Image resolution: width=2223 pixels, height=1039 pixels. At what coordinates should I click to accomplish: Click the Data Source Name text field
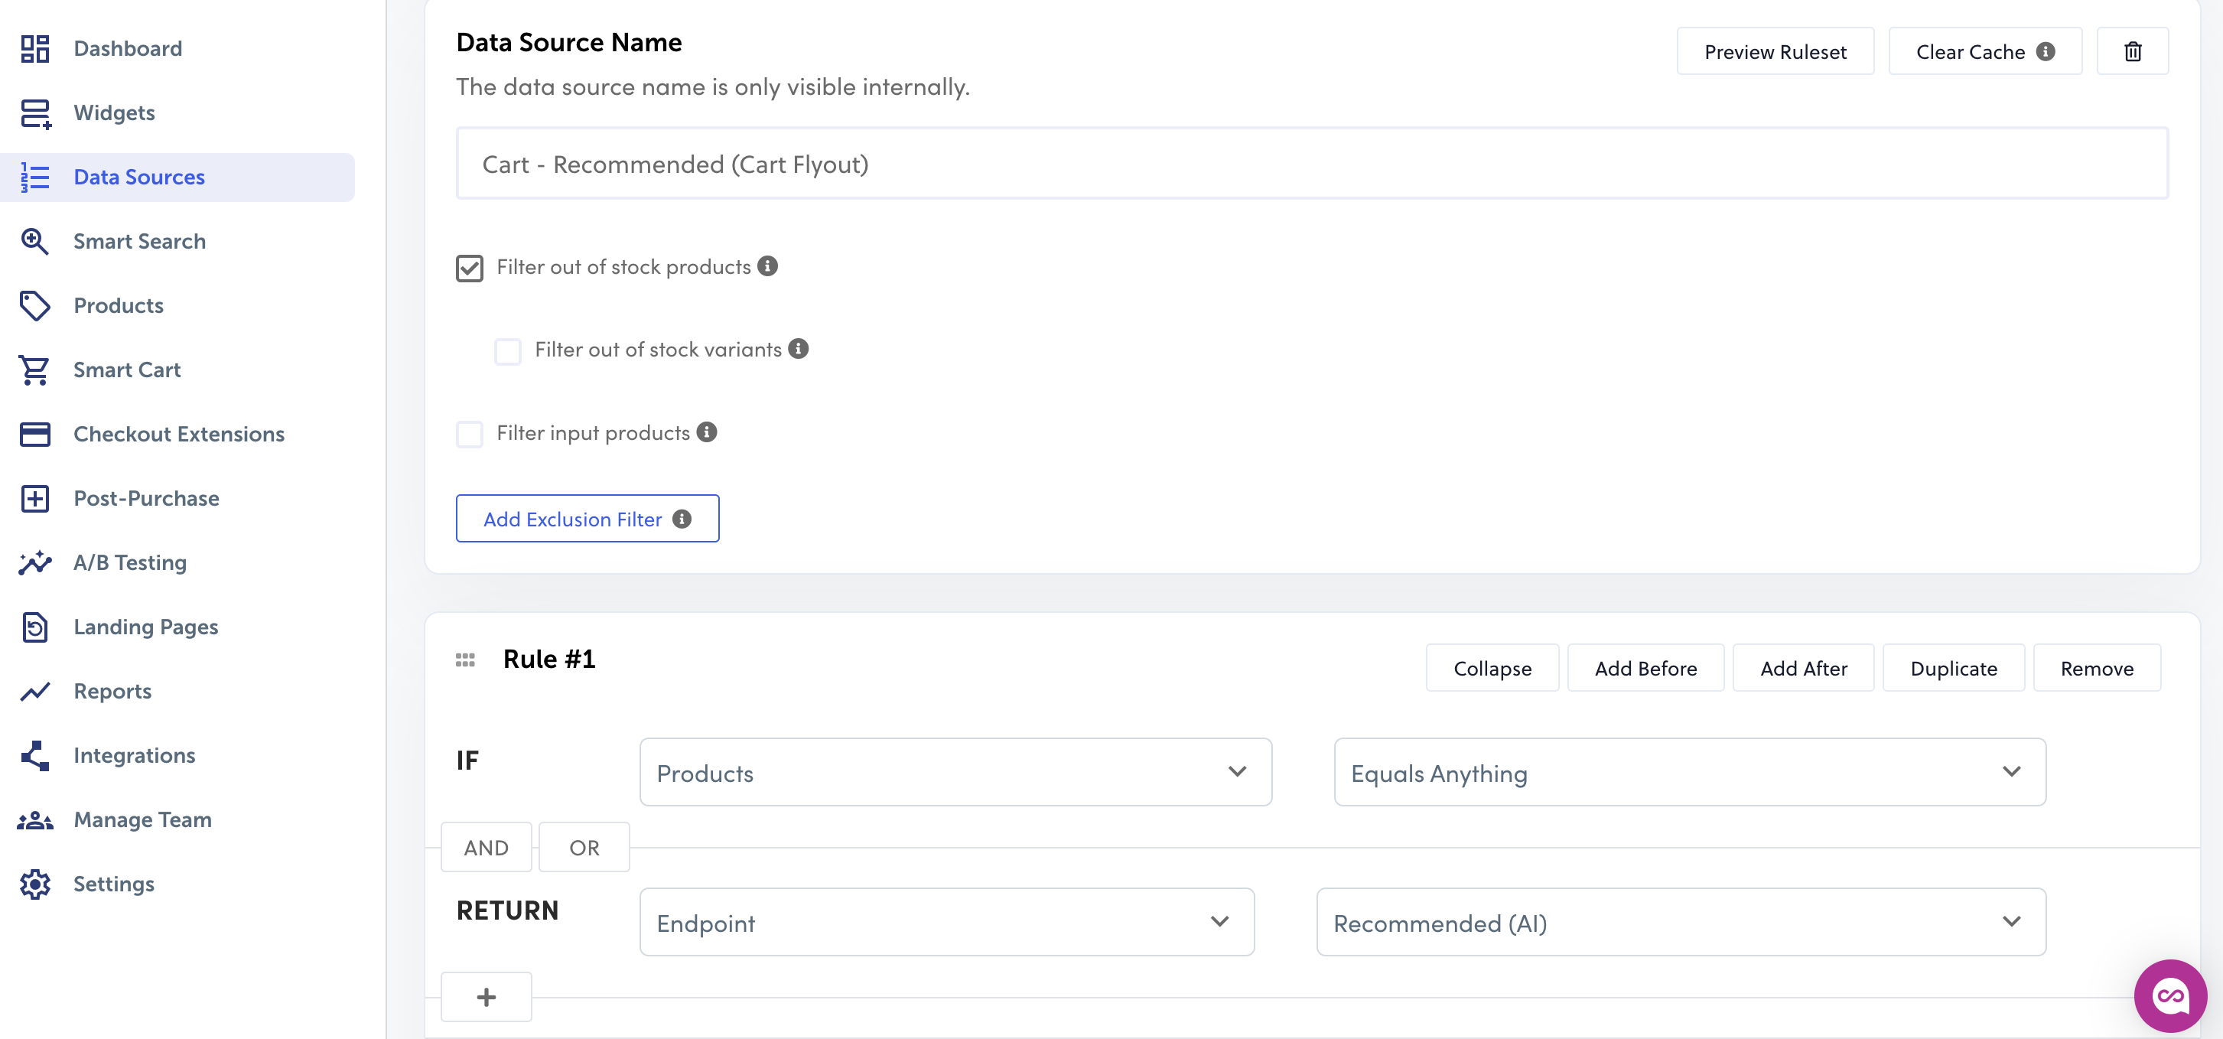click(x=1311, y=164)
